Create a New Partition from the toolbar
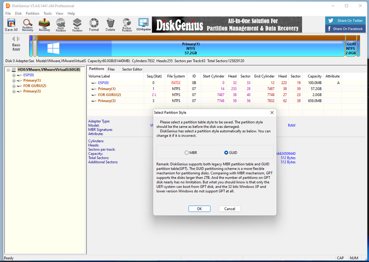This screenshot has width=369, height=262. [x=77, y=25]
